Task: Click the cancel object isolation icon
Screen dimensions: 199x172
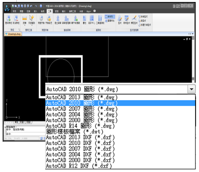Action: tap(16, 19)
